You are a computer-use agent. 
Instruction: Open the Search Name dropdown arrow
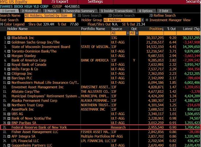74,15
